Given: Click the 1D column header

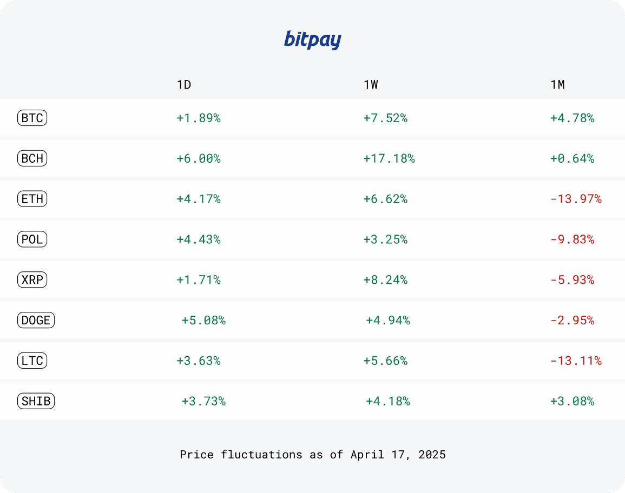Looking at the screenshot, I should coord(184,85).
